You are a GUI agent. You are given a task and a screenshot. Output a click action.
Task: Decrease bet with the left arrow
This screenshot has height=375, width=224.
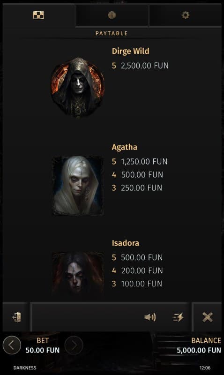point(12,345)
